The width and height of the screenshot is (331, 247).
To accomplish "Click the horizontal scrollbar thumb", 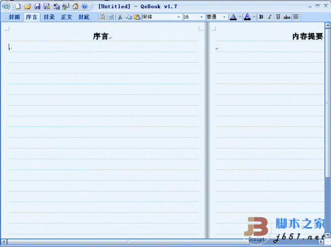I will click(x=128, y=241).
